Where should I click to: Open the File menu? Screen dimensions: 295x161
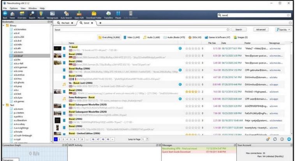[x=5, y=8]
